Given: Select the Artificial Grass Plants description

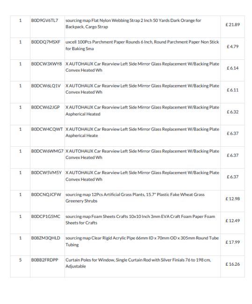Looking at the screenshot, I should pyautogui.click(x=135, y=198).
